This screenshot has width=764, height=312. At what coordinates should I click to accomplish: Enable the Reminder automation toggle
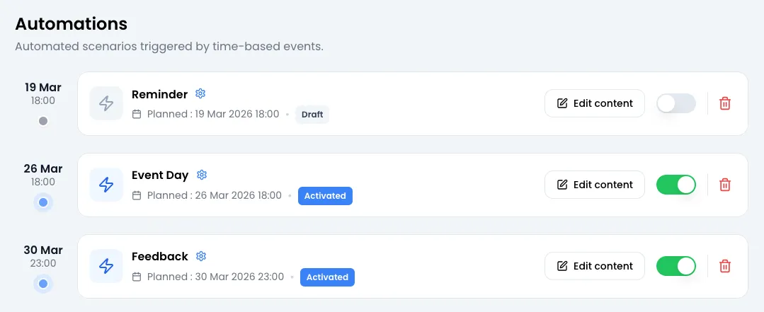(676, 103)
